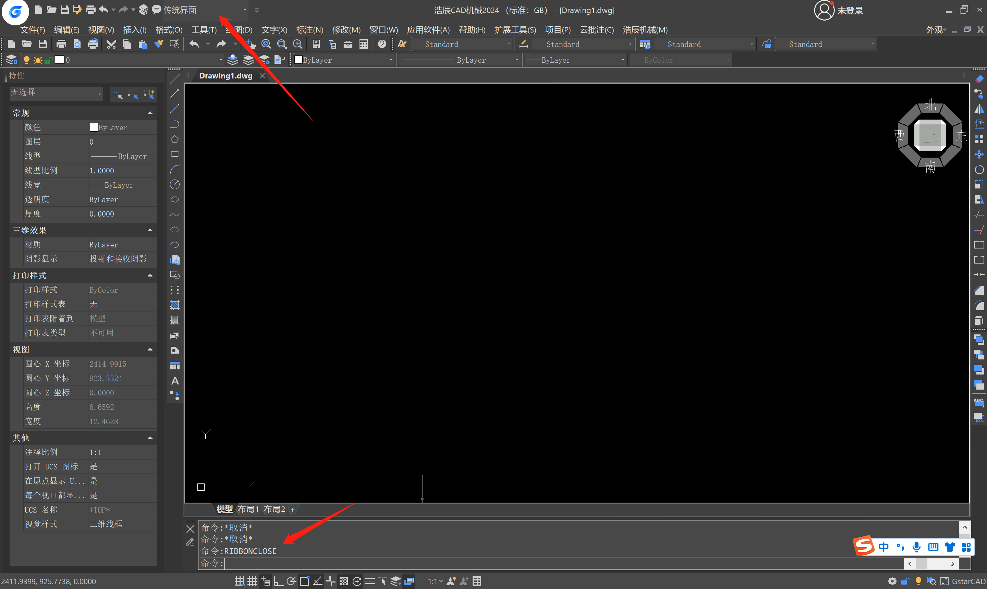Click the Erase tool icon
987x589 pixels.
pos(979,79)
